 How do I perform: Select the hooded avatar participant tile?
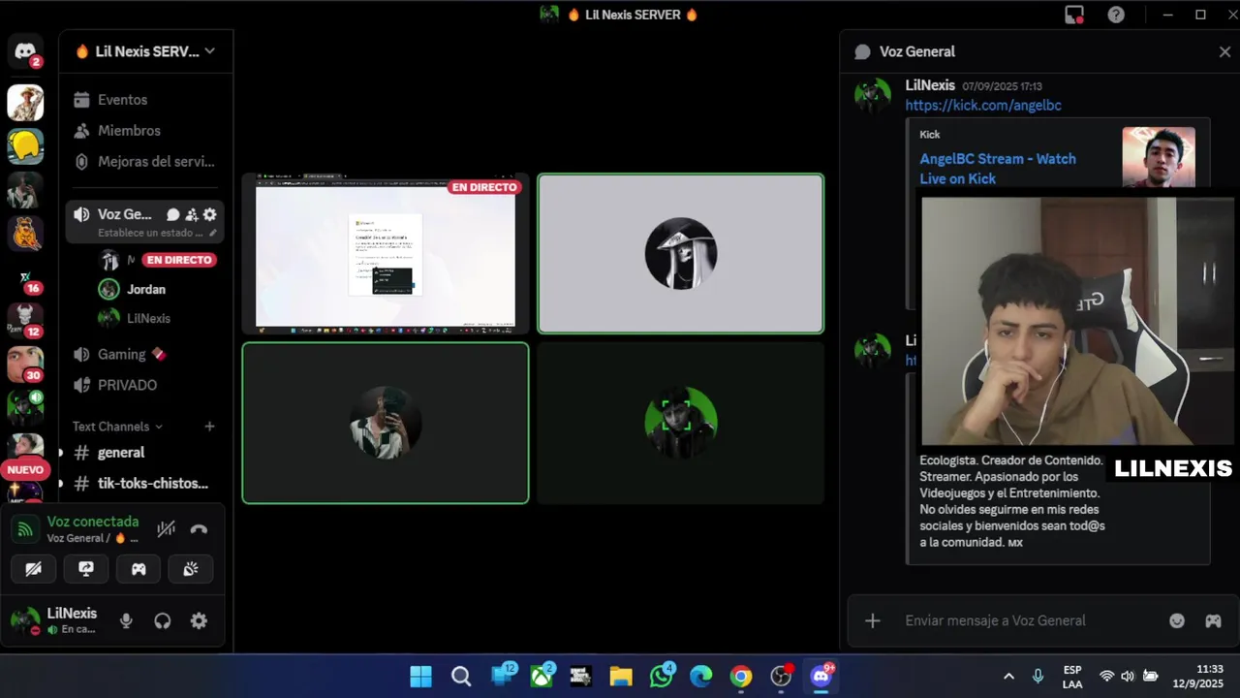[681, 254]
